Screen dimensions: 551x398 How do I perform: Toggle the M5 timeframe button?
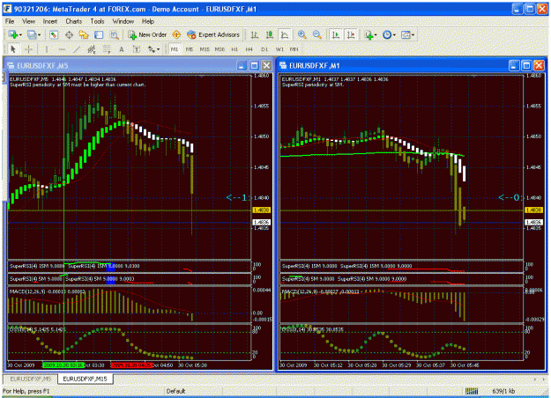pyautogui.click(x=190, y=49)
